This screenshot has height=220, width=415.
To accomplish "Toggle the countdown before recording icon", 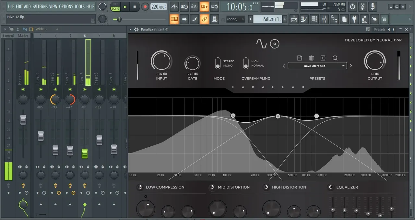I will click(194, 6).
